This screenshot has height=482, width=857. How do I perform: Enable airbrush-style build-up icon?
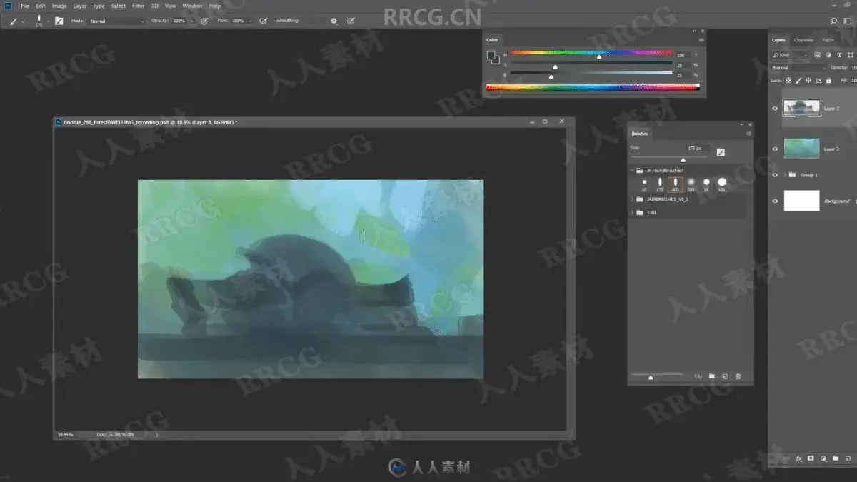coord(263,21)
